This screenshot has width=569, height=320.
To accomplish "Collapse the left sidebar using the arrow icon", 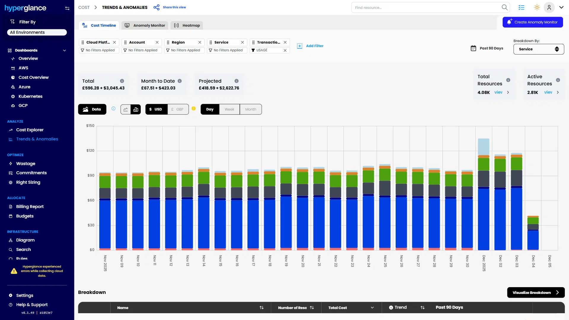I will (67, 8).
